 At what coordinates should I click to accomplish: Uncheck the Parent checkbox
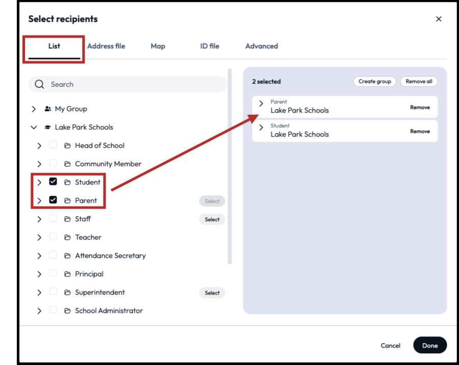click(53, 200)
